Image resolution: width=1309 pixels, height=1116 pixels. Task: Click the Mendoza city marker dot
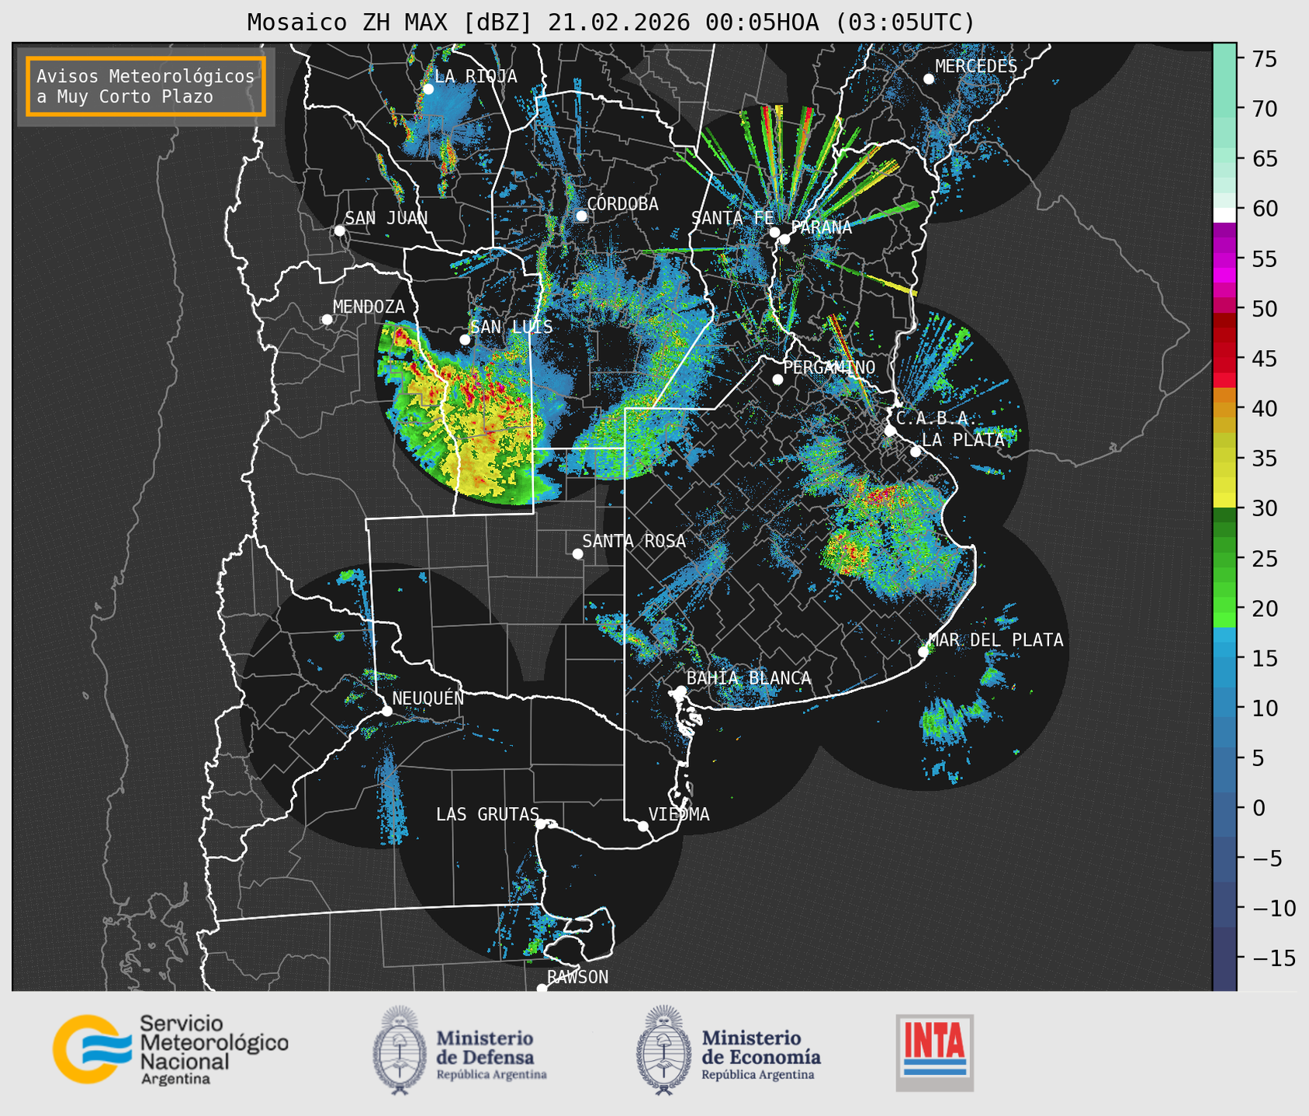pyautogui.click(x=327, y=320)
